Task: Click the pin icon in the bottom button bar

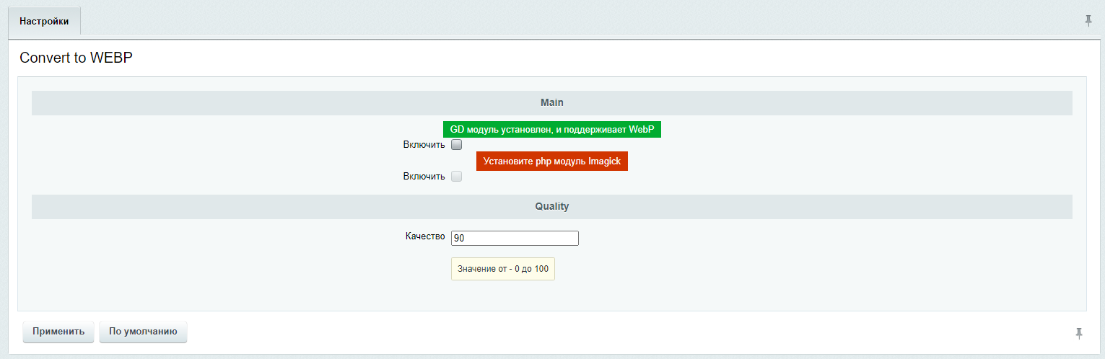Action: click(1079, 332)
